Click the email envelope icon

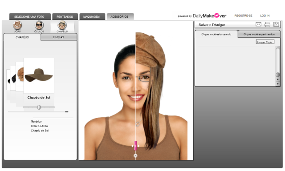coord(258,24)
